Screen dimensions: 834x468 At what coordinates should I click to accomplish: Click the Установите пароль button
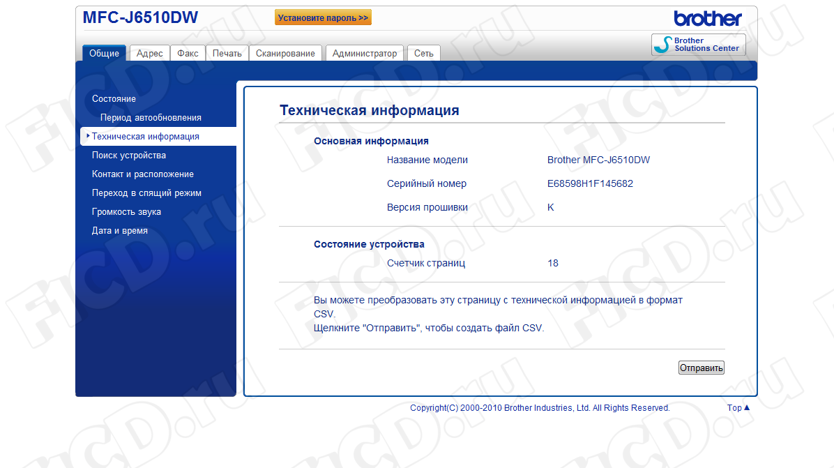click(x=323, y=17)
